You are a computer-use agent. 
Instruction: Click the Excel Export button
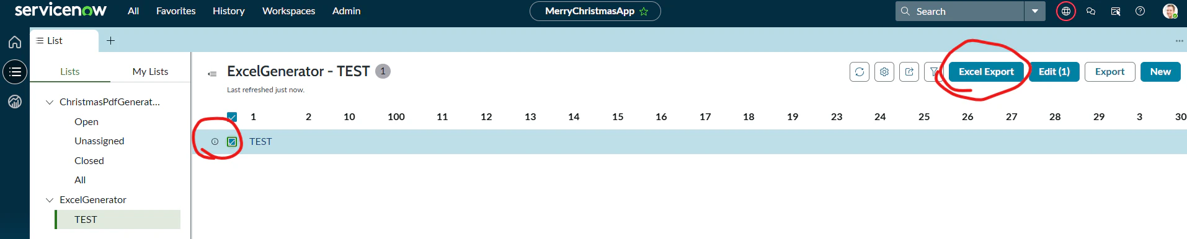[986, 72]
